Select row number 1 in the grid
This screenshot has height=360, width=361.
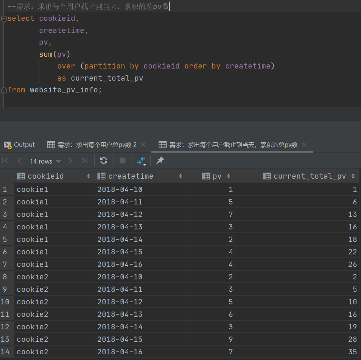pyautogui.click(x=5, y=189)
